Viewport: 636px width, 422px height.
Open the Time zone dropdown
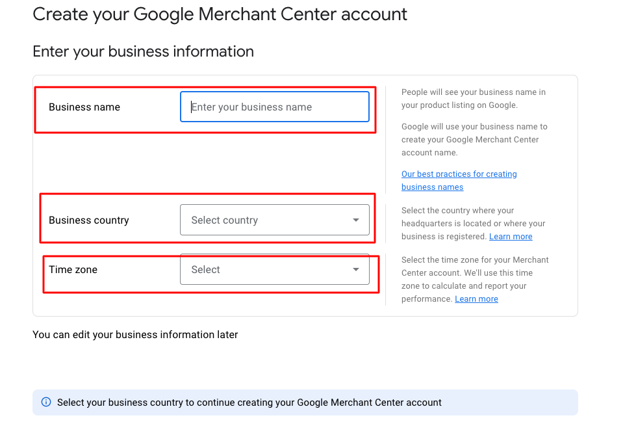[275, 269]
